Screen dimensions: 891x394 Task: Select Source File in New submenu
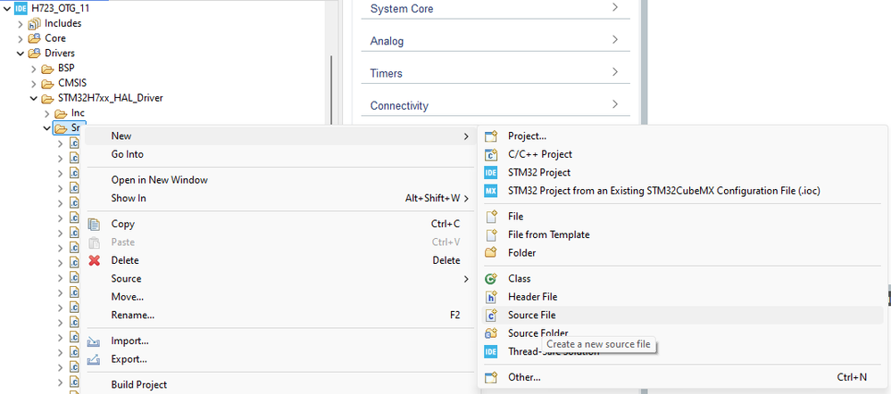682,315
